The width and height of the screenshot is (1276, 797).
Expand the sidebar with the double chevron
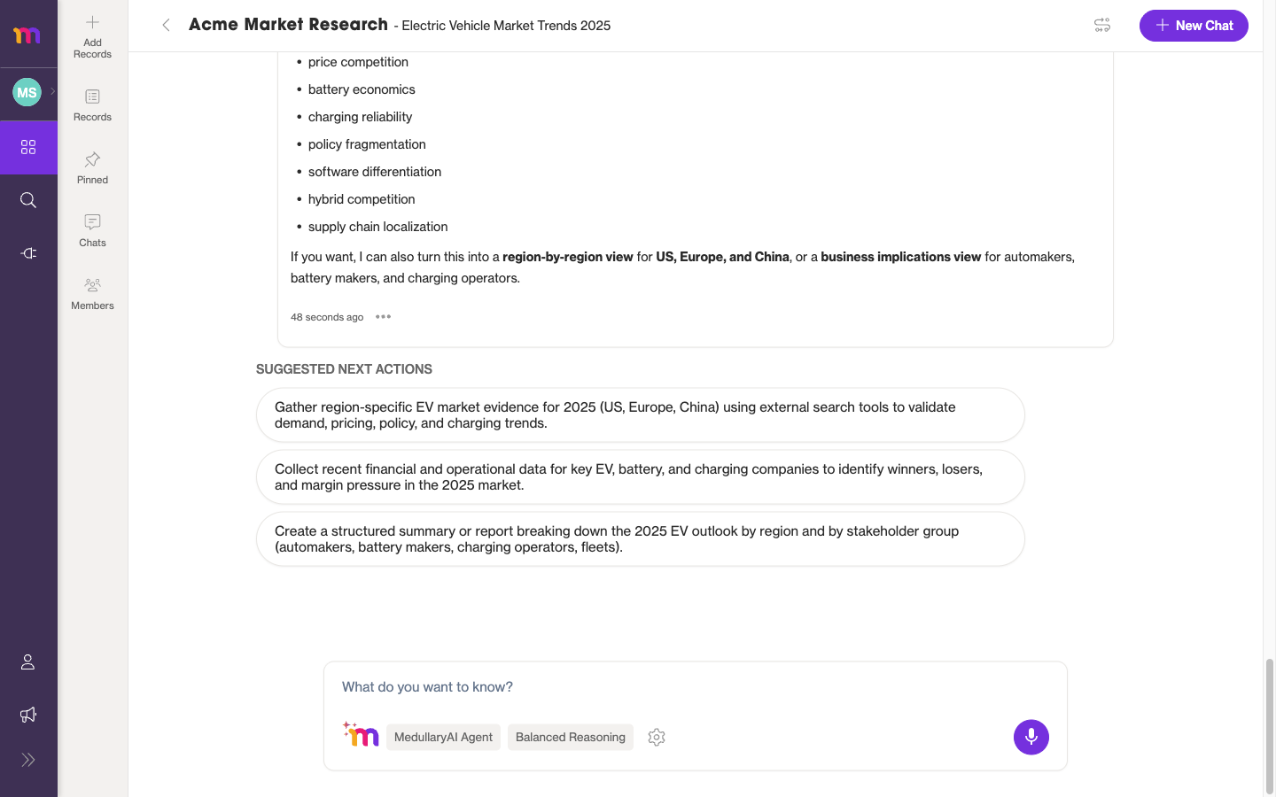pyautogui.click(x=28, y=760)
